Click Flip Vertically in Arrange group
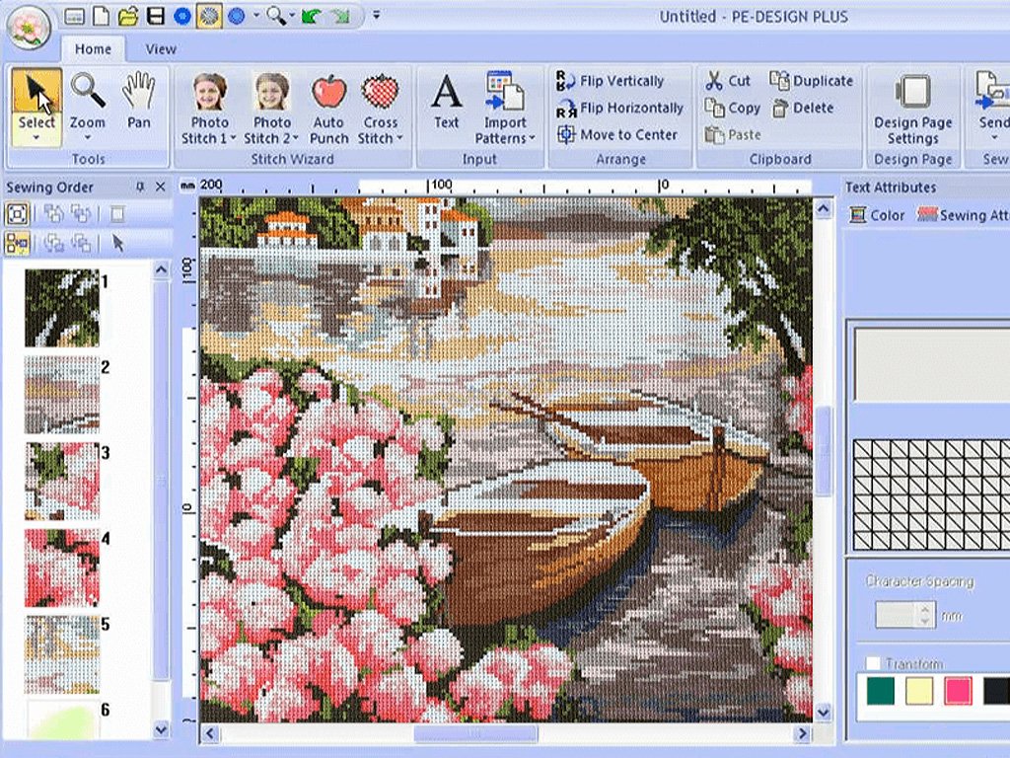The height and width of the screenshot is (758, 1010). 611,81
